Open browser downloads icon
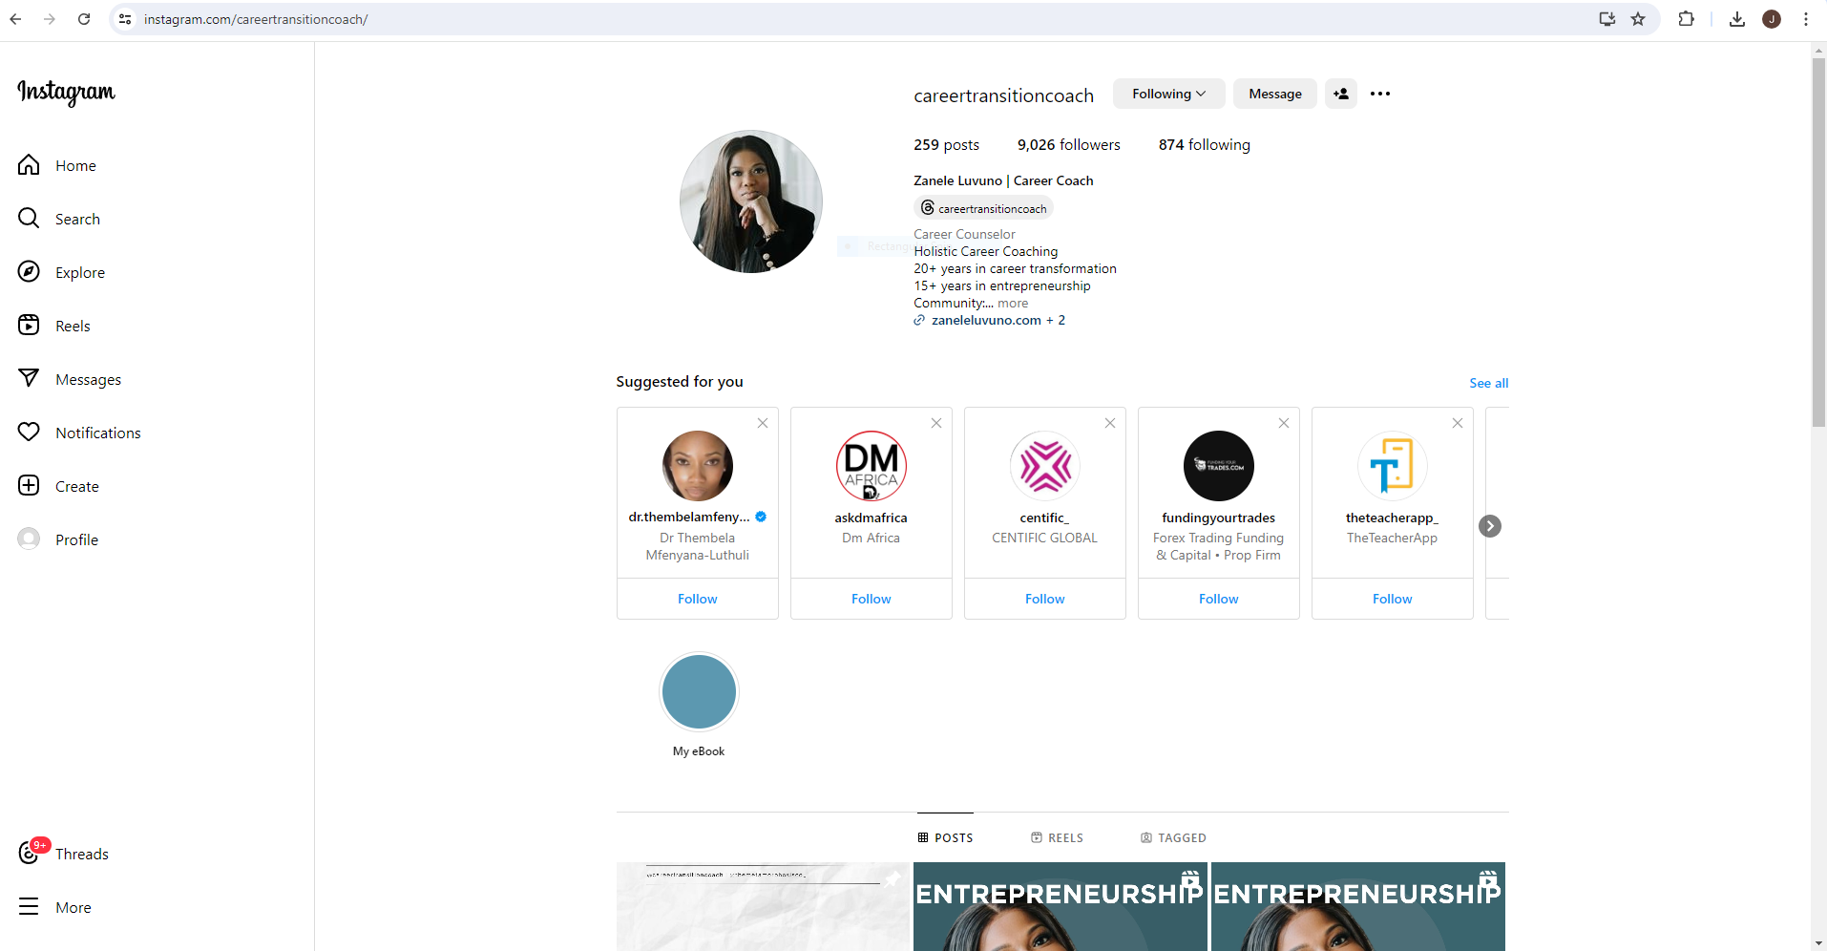 (x=1737, y=19)
